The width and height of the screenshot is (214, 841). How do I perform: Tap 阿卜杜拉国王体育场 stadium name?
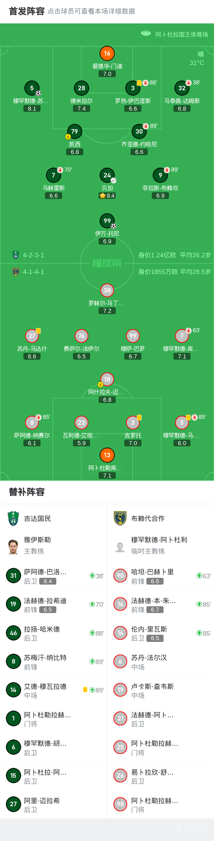click(182, 34)
